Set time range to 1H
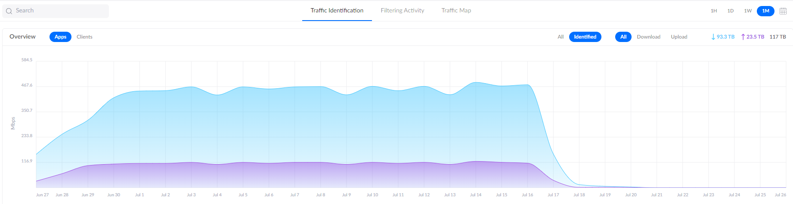This screenshot has width=793, height=204. click(714, 11)
